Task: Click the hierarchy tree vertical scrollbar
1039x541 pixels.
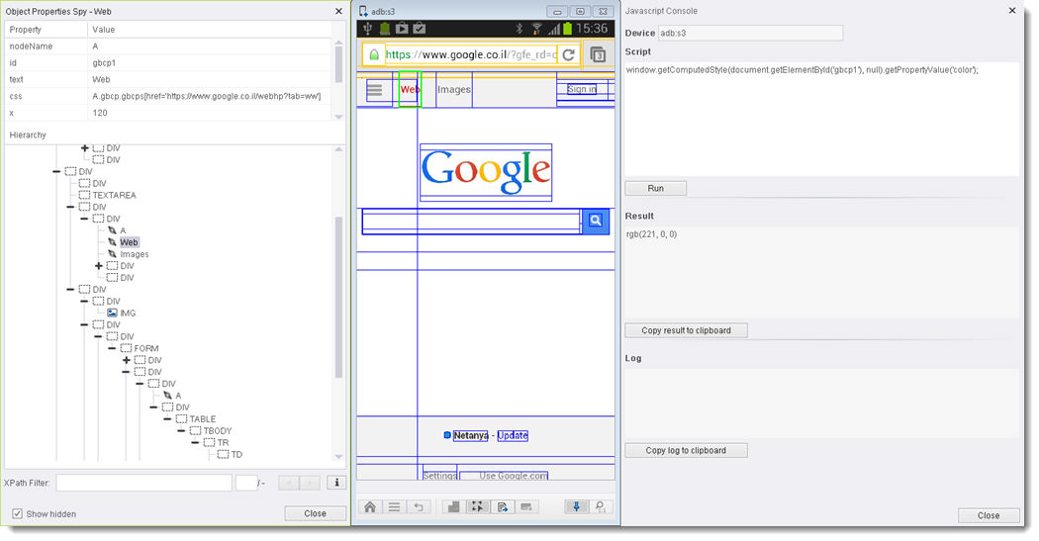Action: coord(339,297)
